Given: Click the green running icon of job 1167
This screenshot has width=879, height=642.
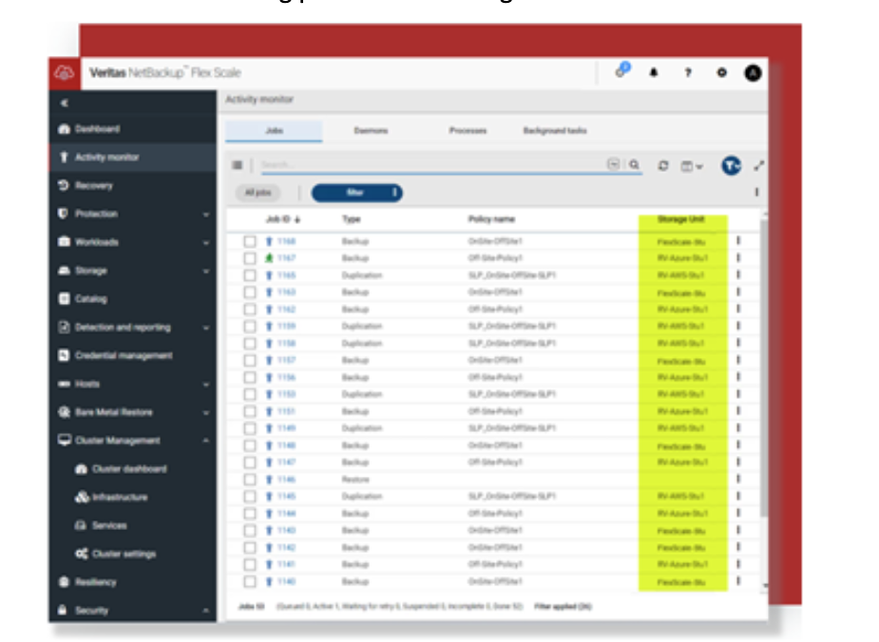Looking at the screenshot, I should click(269, 258).
